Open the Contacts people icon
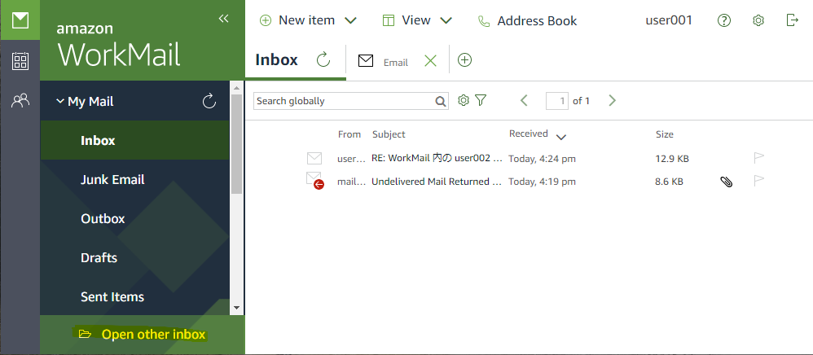The image size is (813, 355). pyautogui.click(x=20, y=100)
